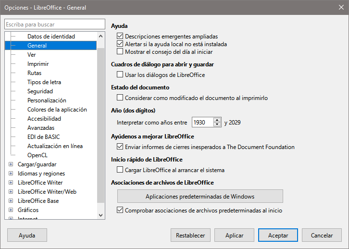This screenshot has width=349, height=249.
Task: Decrease the year value with down arrow
Action: 217,124
